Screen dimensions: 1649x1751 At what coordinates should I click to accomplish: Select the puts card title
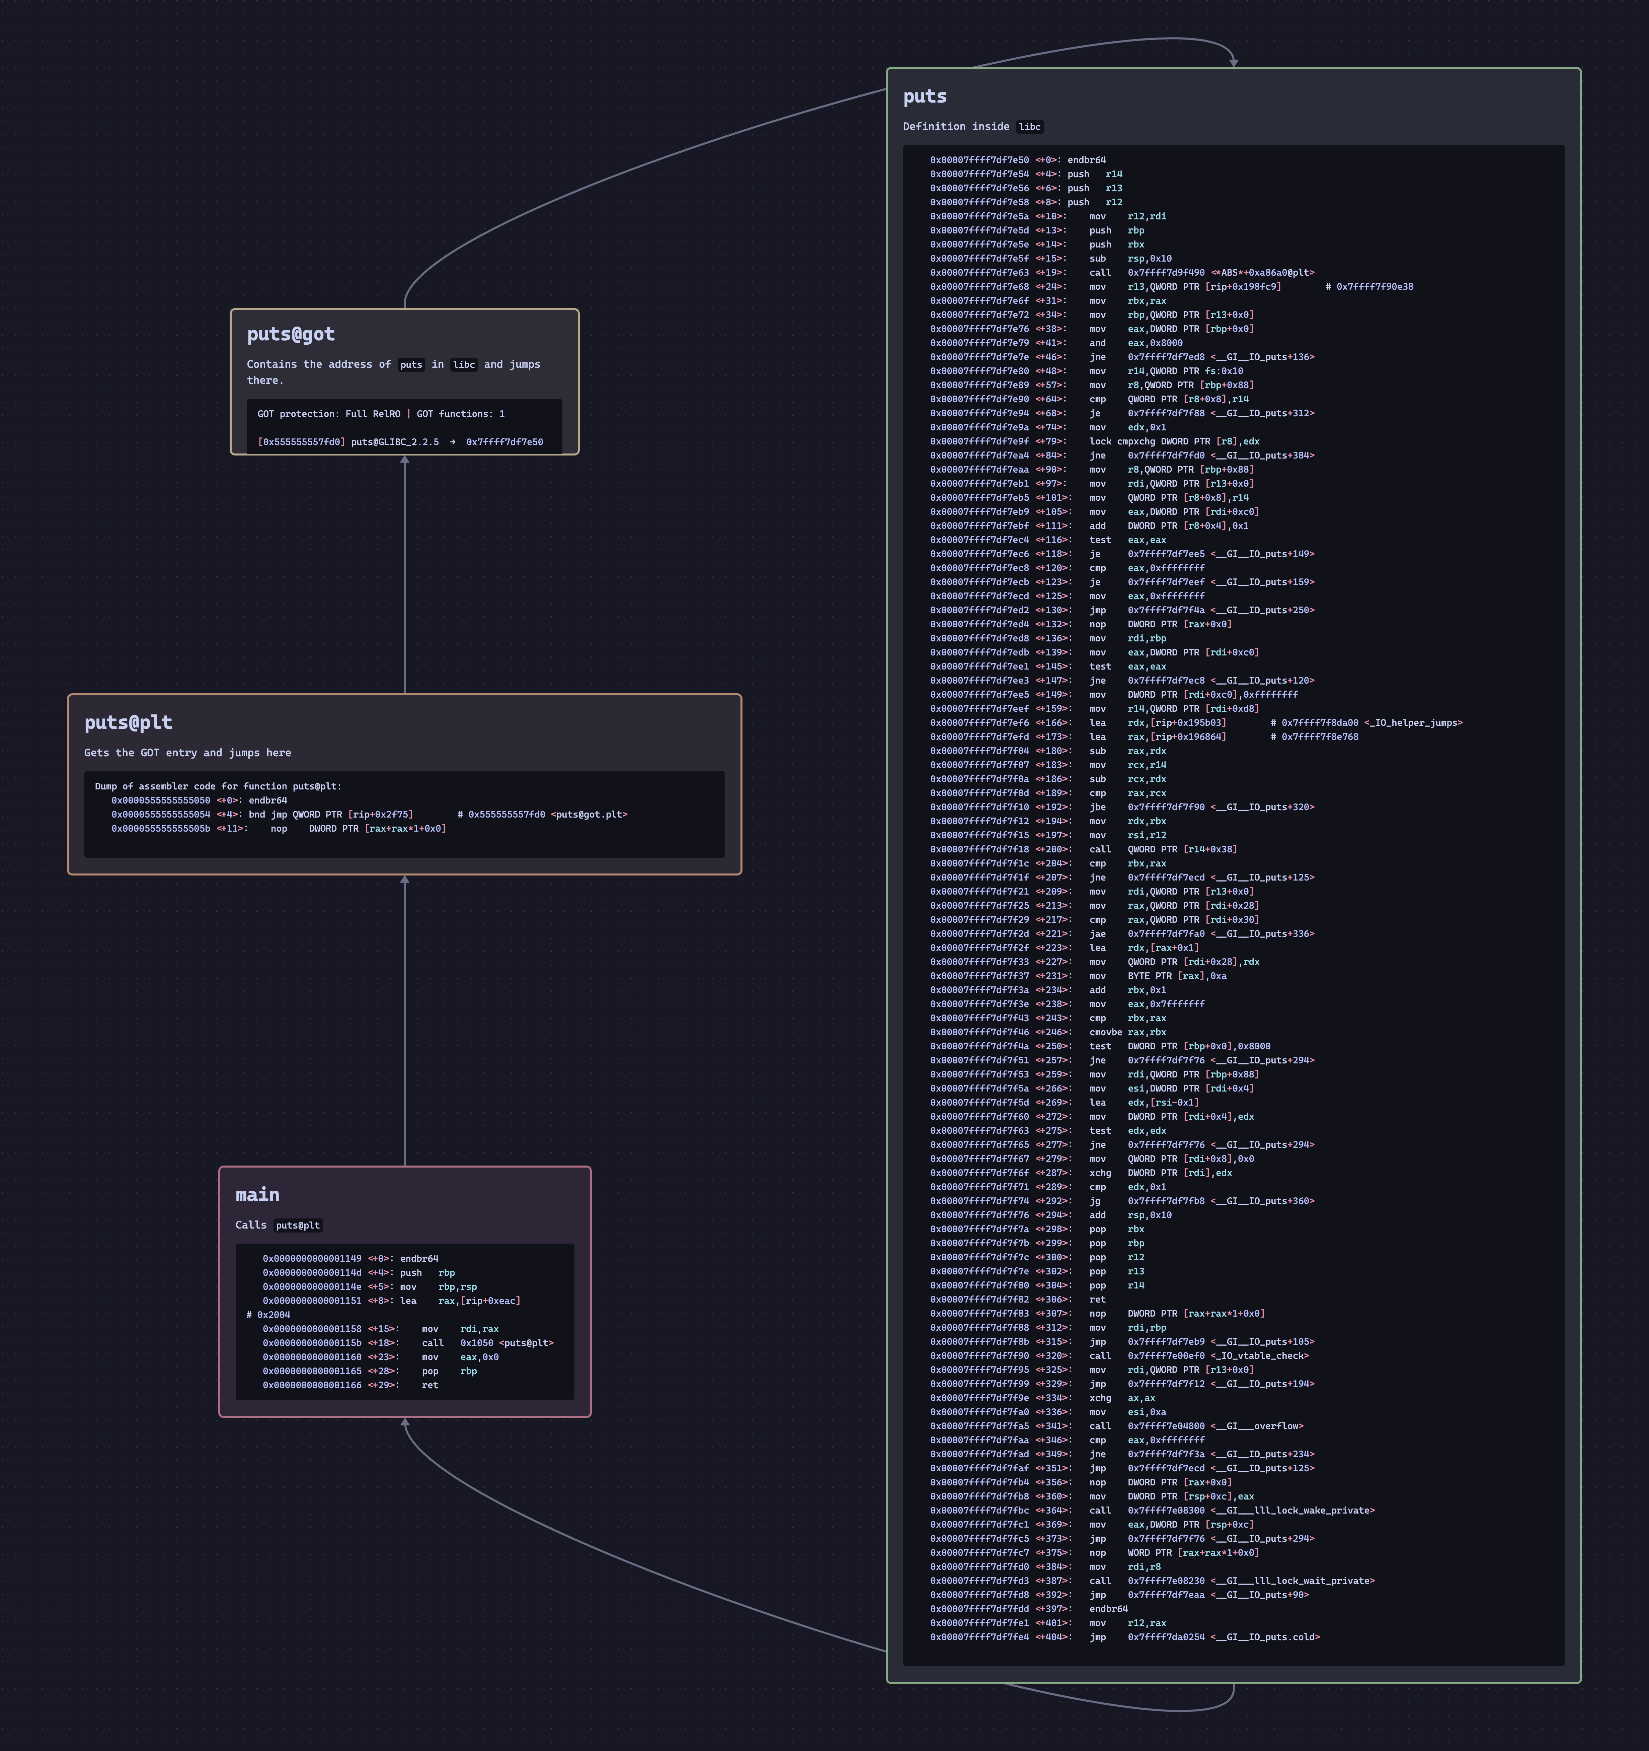click(925, 97)
